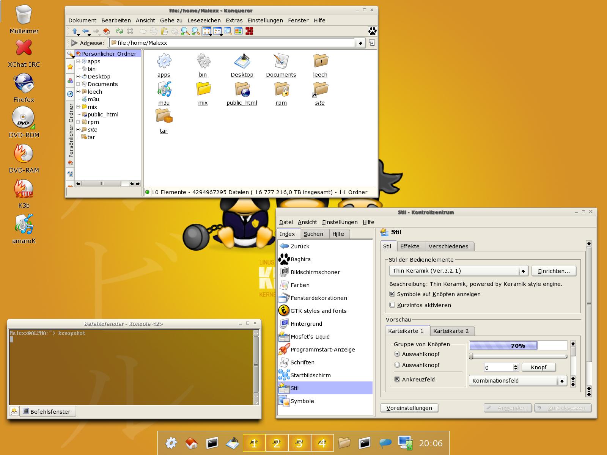Go up one folder in Konqueror
Image resolution: width=607 pixels, height=455 pixels.
tap(75, 31)
